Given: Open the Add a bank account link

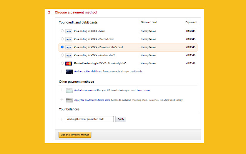Looking at the screenshot, I should point(85,90).
